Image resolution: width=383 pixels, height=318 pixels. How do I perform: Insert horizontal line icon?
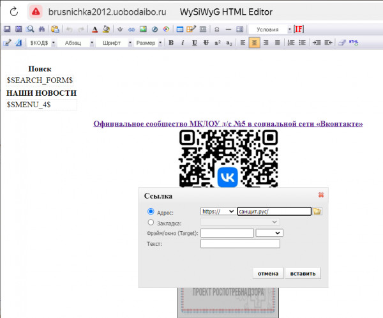pyautogui.click(x=229, y=29)
